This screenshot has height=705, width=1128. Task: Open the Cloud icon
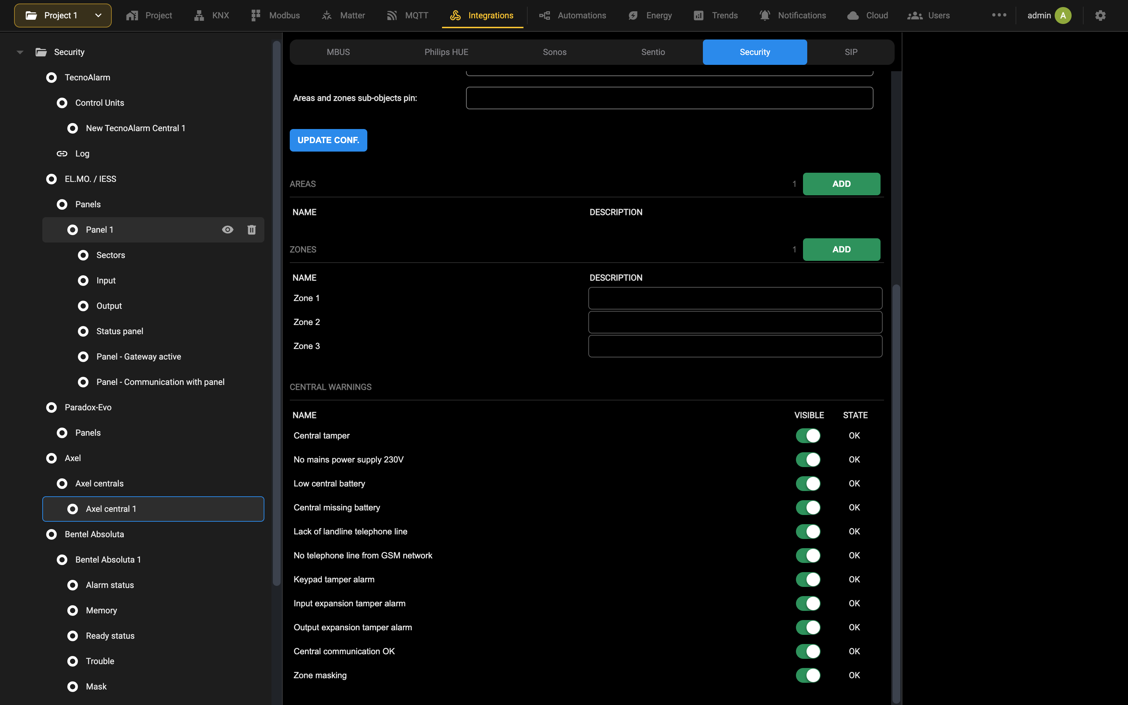(853, 16)
